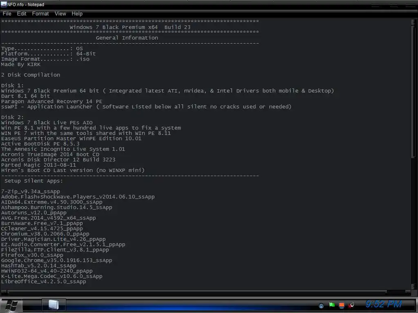The width and height of the screenshot is (418, 313).
Task: Open the View menu
Action: (x=60, y=13)
